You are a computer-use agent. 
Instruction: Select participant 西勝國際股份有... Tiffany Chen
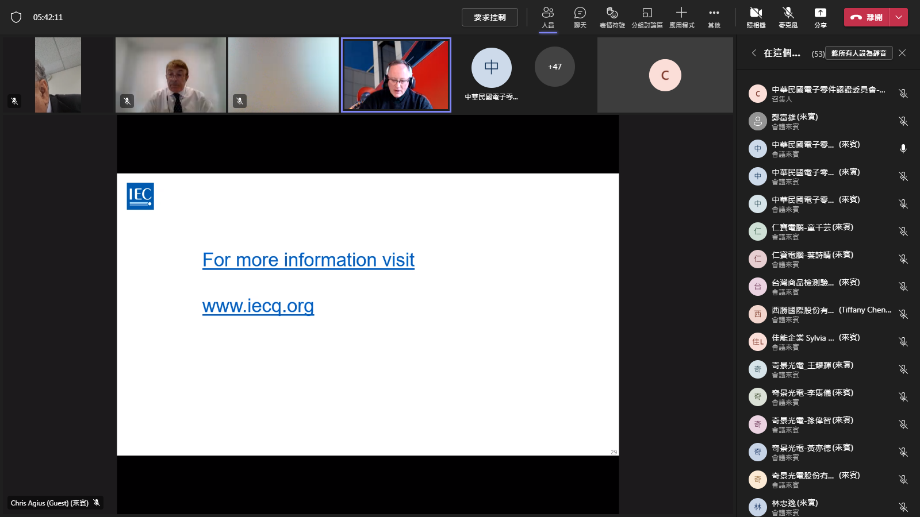point(828,314)
